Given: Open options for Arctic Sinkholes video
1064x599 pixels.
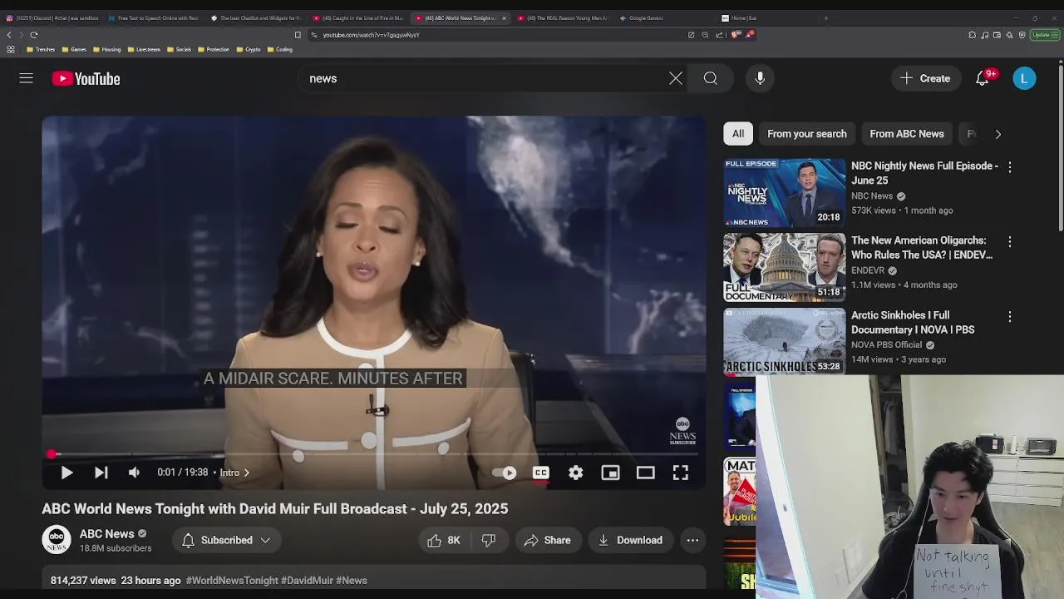Looking at the screenshot, I should tap(1009, 317).
